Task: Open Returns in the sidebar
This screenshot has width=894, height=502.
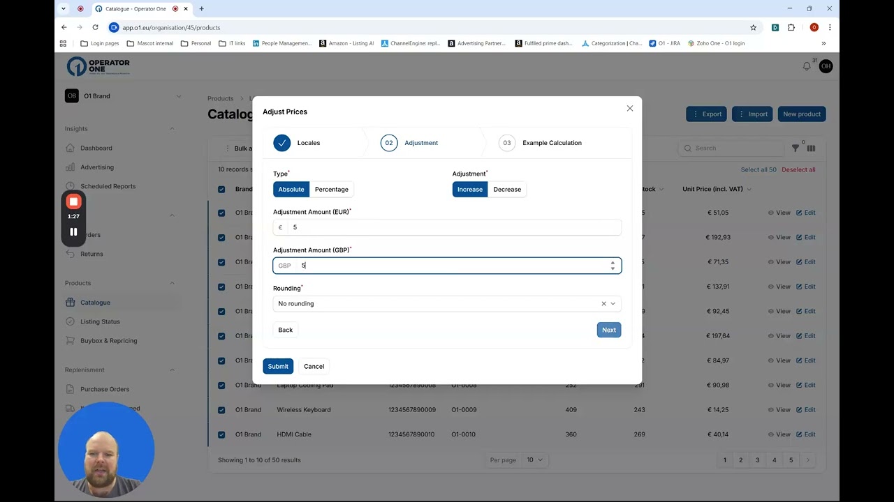Action: 91,254
